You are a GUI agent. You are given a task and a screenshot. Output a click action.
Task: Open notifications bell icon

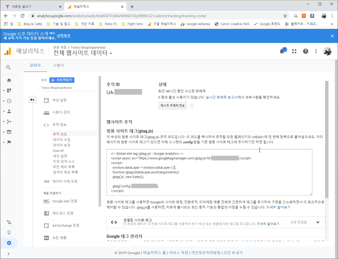point(282,51)
